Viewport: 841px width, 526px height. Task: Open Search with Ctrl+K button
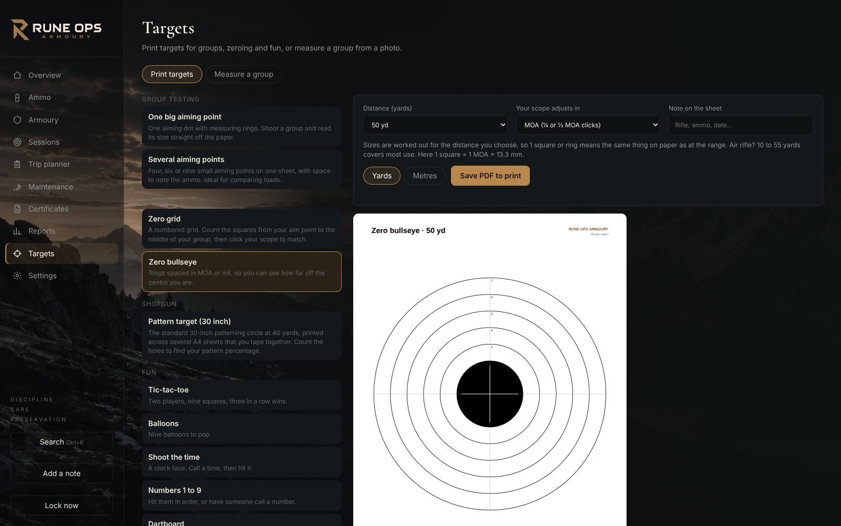click(x=61, y=442)
